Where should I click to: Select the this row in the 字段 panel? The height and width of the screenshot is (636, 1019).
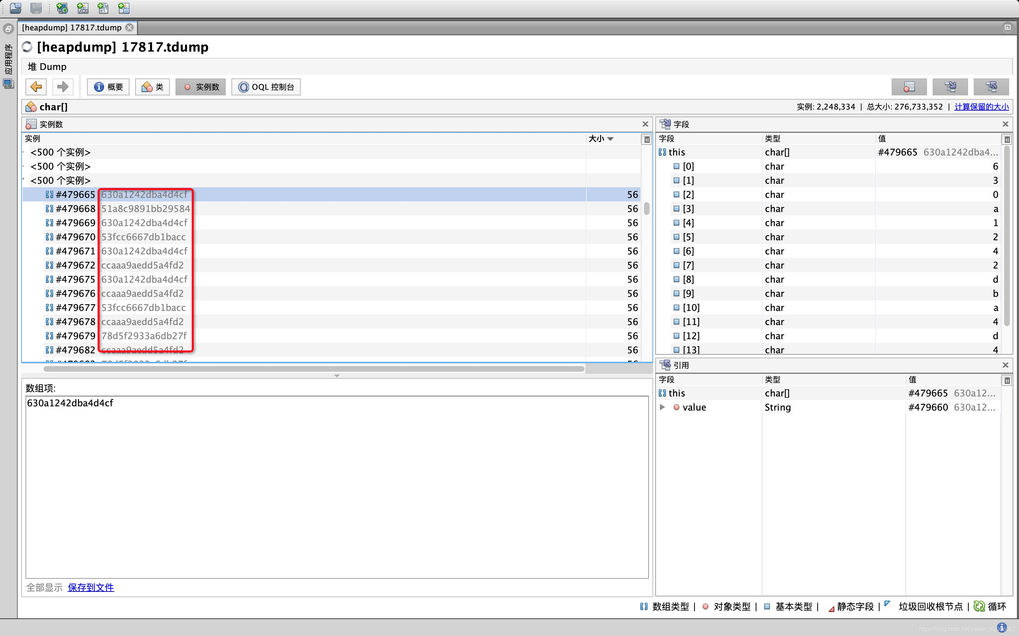tap(829, 152)
